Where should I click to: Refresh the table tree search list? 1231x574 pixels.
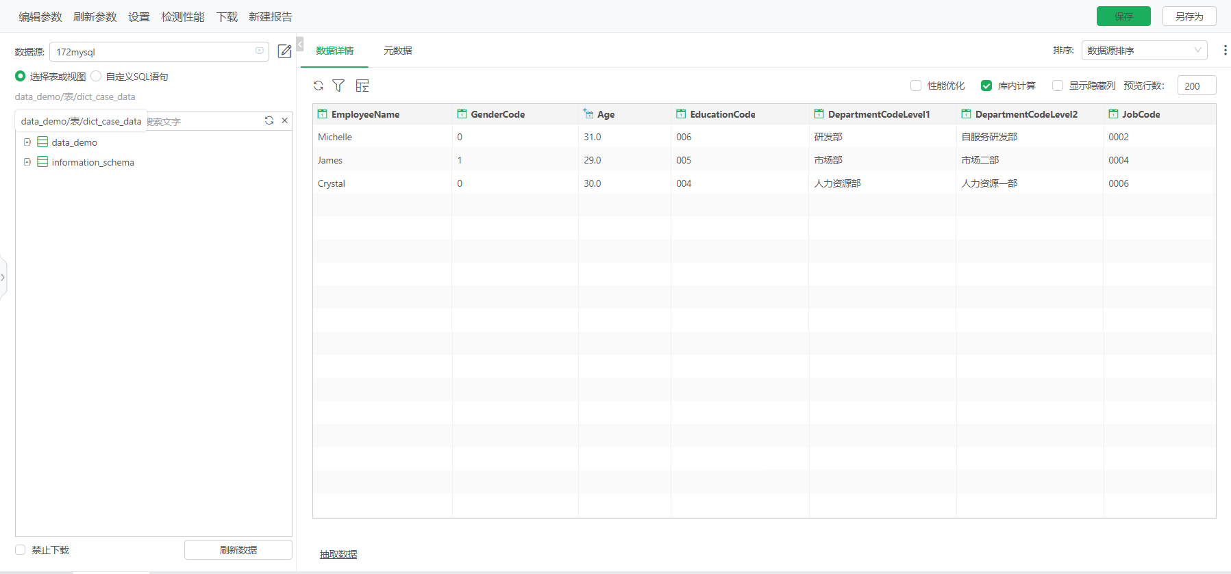tap(269, 120)
